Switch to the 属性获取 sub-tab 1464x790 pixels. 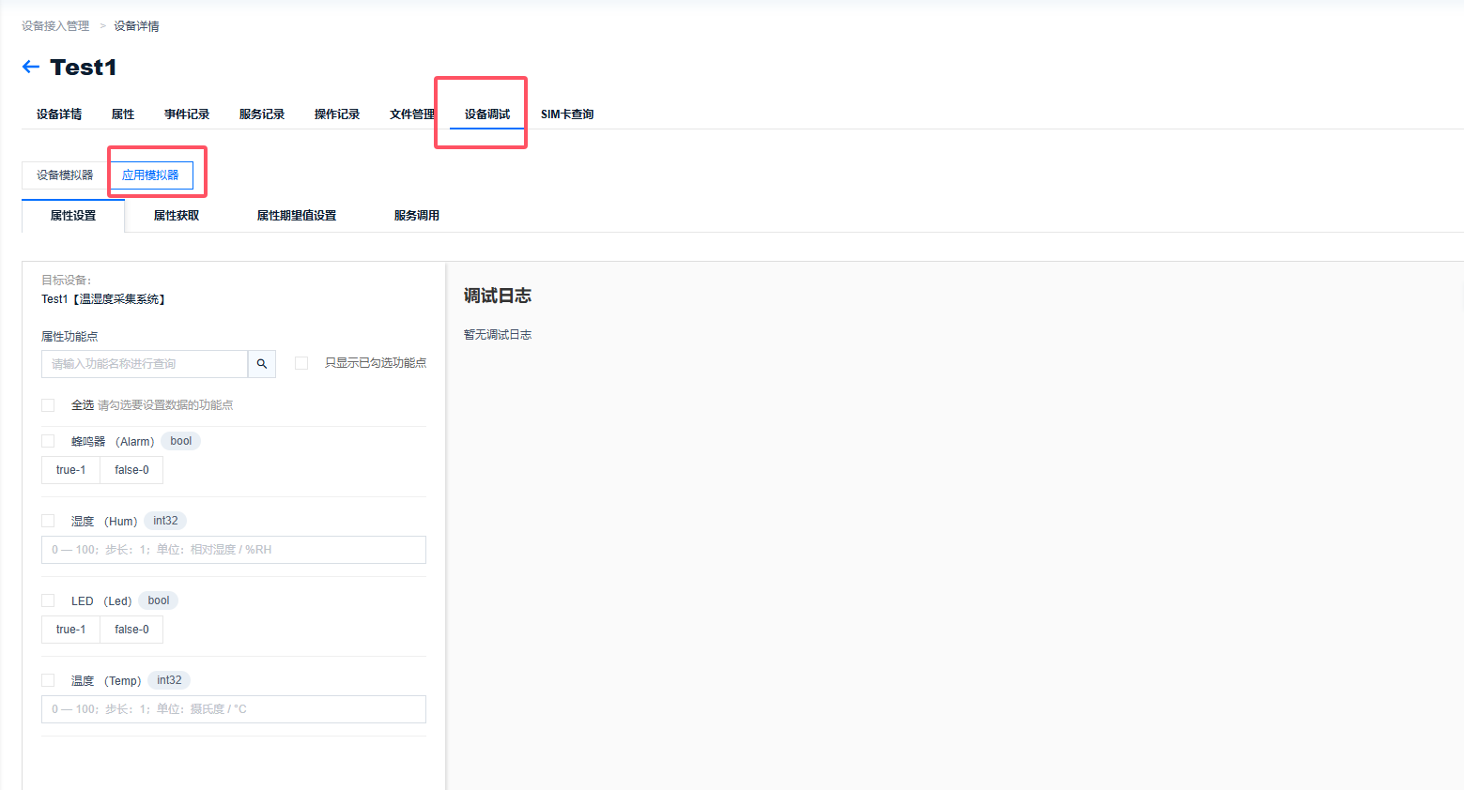click(177, 216)
